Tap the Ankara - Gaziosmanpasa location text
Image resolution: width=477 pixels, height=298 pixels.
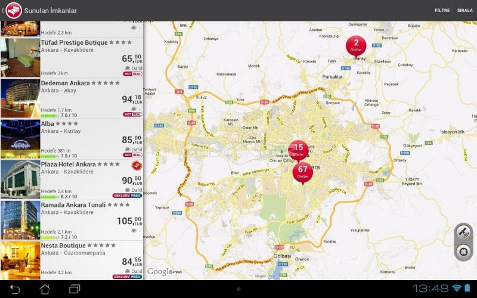(x=73, y=253)
